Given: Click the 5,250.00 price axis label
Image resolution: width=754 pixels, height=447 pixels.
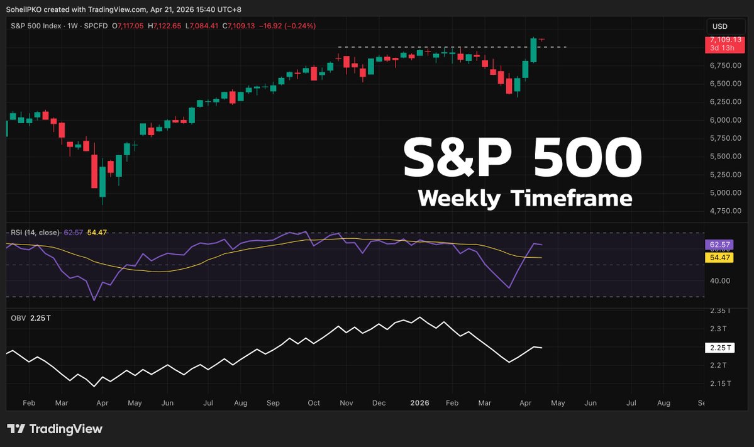Looking at the screenshot, I should click(x=726, y=175).
